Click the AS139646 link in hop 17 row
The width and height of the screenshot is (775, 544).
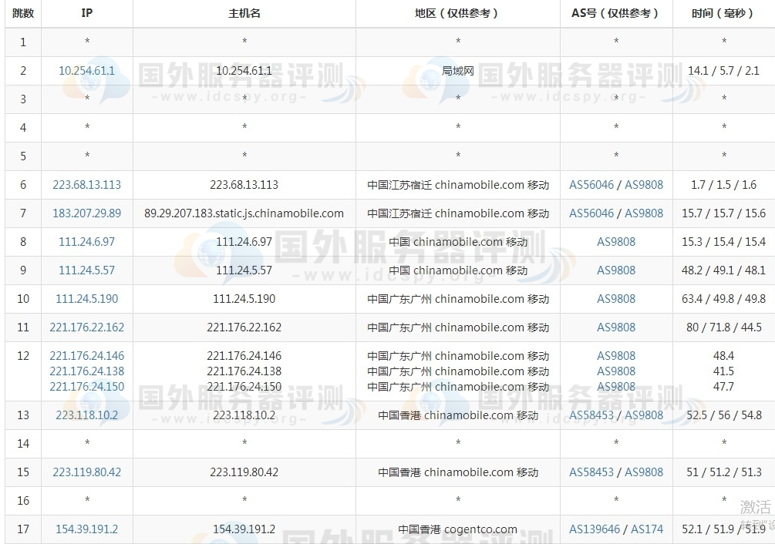595,529
